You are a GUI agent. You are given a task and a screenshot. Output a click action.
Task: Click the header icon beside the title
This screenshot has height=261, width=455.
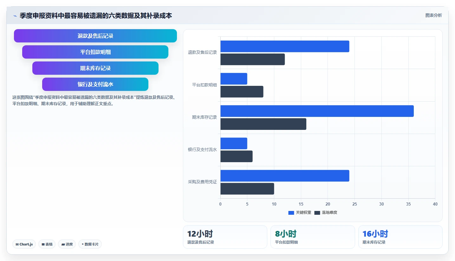point(15,16)
